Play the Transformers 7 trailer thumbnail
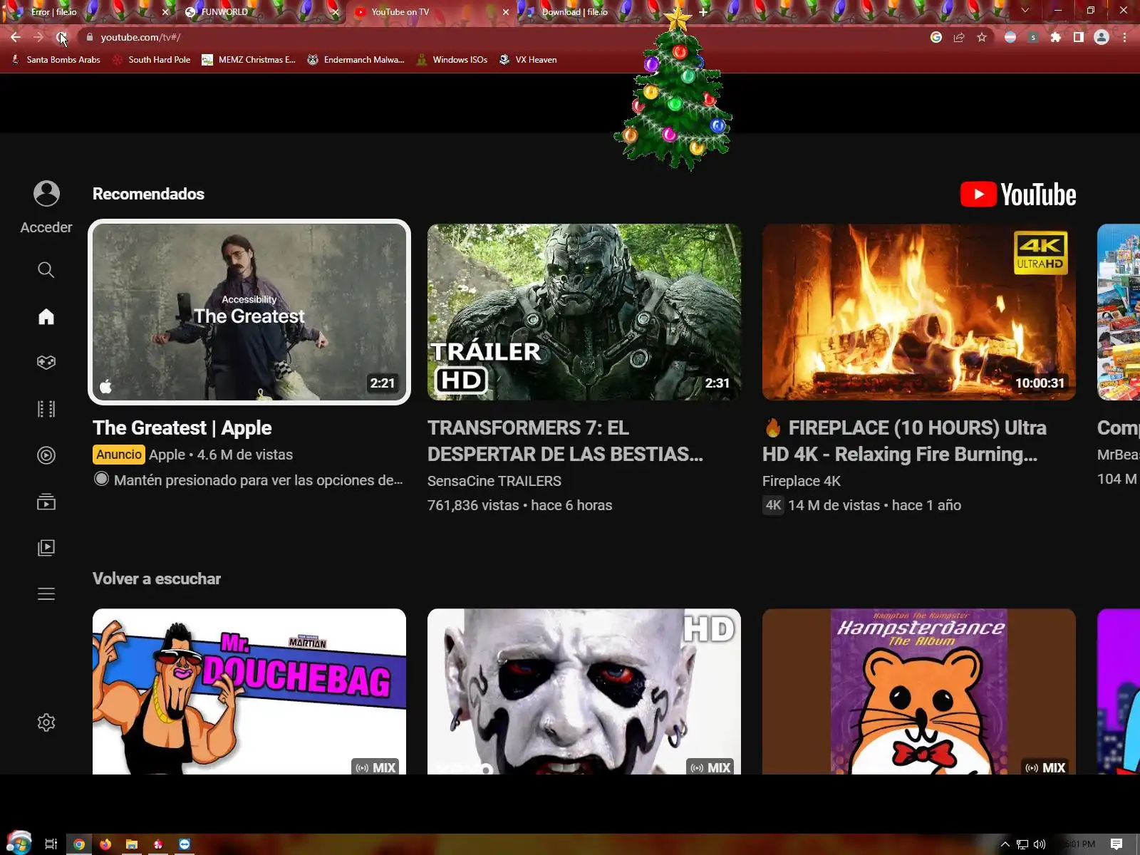Screen dimensions: 1140x855 tap(584, 312)
